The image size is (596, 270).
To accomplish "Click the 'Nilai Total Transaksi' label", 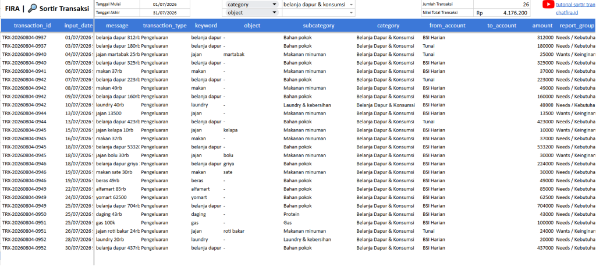I will point(441,13).
